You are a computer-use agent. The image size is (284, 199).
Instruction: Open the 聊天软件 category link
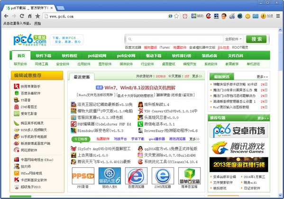click(20, 64)
